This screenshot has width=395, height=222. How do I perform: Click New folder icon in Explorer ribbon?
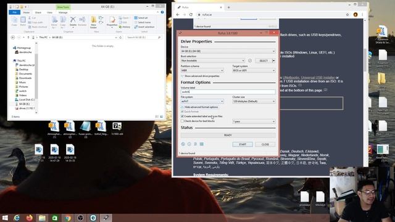coord(93,22)
